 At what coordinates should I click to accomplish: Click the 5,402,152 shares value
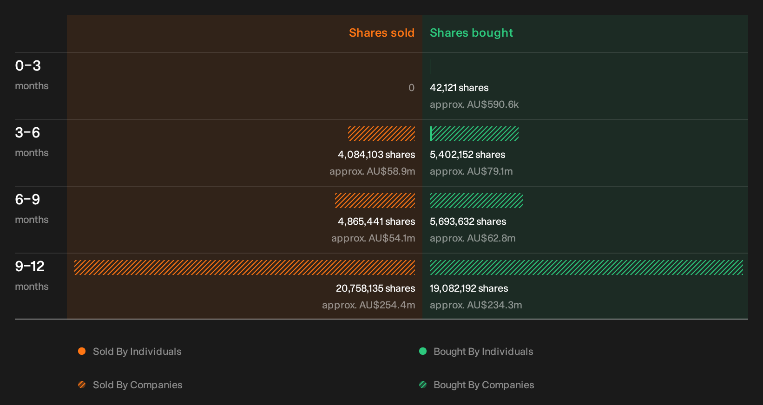click(467, 155)
